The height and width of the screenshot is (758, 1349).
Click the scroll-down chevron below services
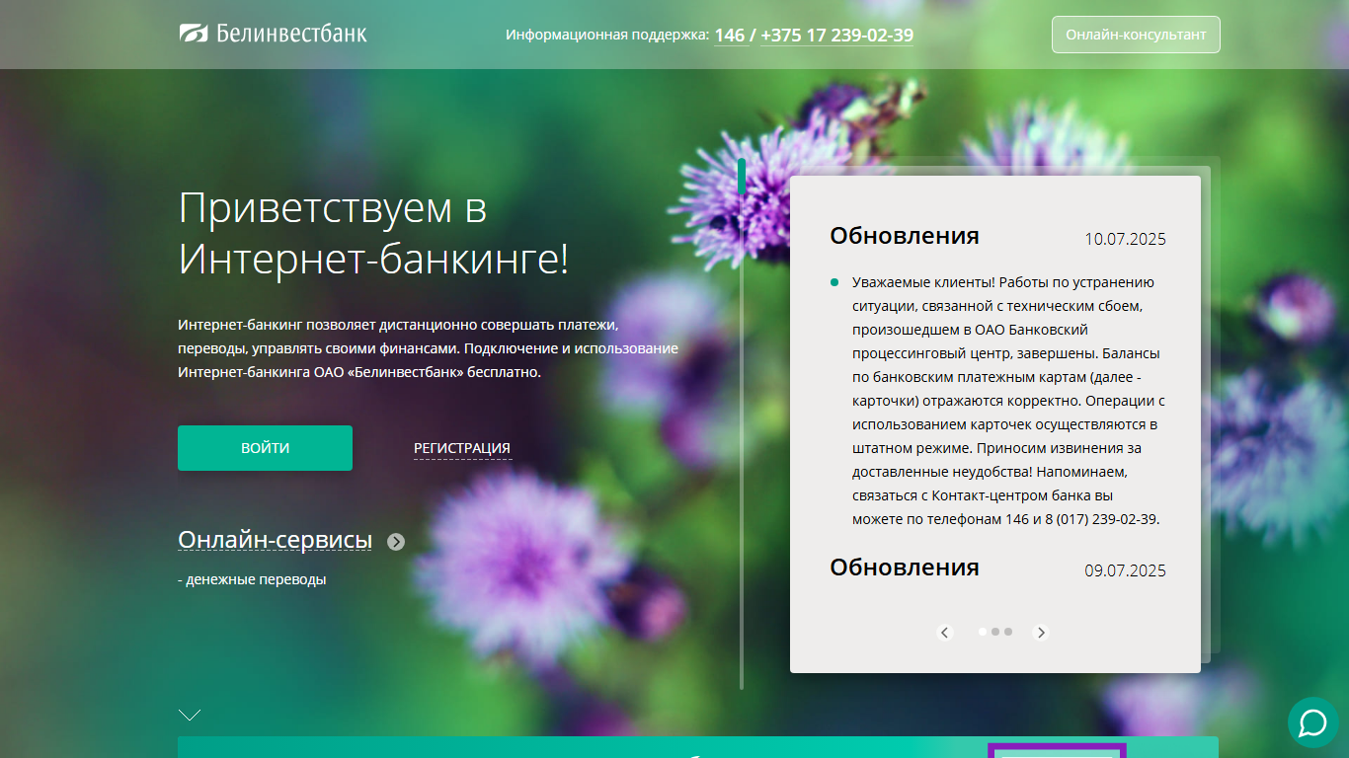(190, 715)
